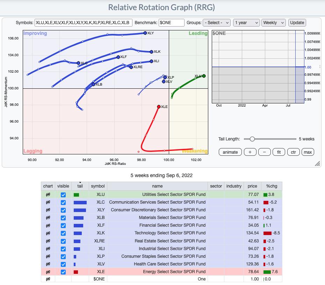325x285 pixels.
Task: Select the XLF endpoint dot on graph
Action: click(x=118, y=57)
